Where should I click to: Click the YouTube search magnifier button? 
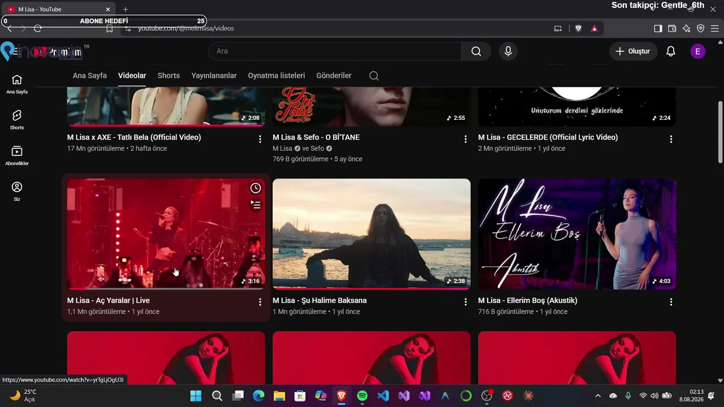pyautogui.click(x=476, y=51)
